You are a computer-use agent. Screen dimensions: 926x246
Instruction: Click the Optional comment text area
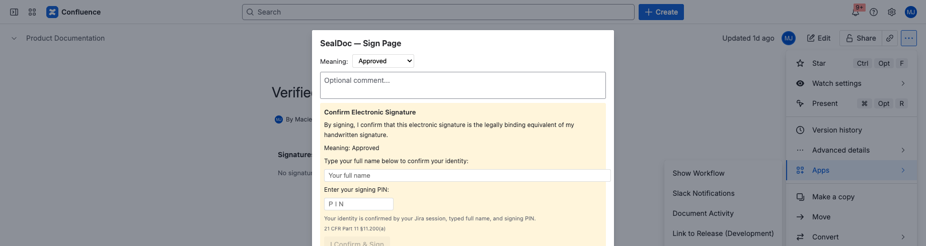(x=462, y=85)
